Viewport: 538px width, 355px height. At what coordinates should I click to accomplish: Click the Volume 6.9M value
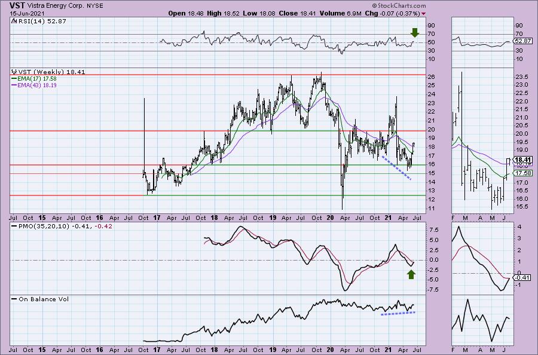click(x=340, y=13)
